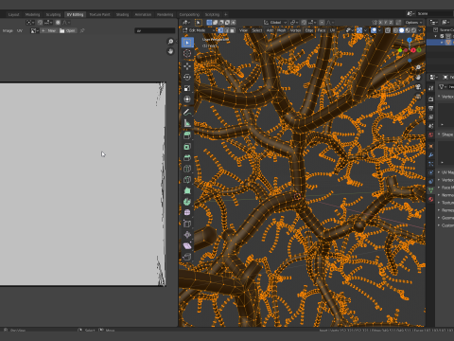Switch to rendered viewport shading

point(413,30)
